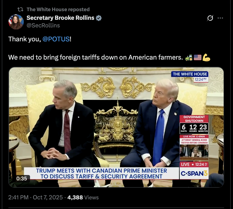The image size is (233, 209).
Task: Open "The White House reposted" link
Action: 58,9
